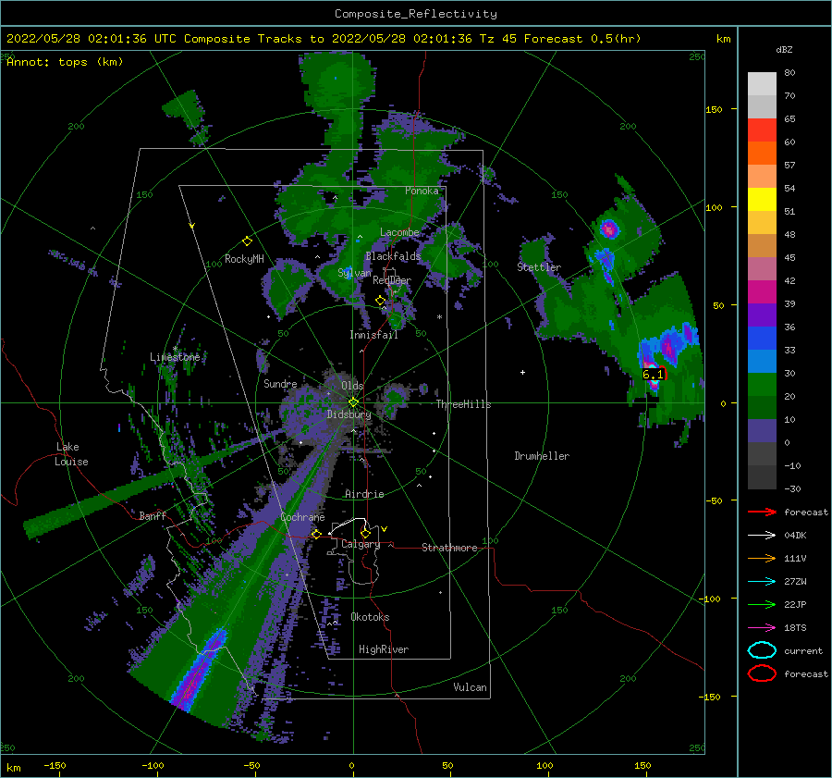This screenshot has height=778, width=832.
Task: Click the orange 111V arrow icon
Action: point(762,558)
